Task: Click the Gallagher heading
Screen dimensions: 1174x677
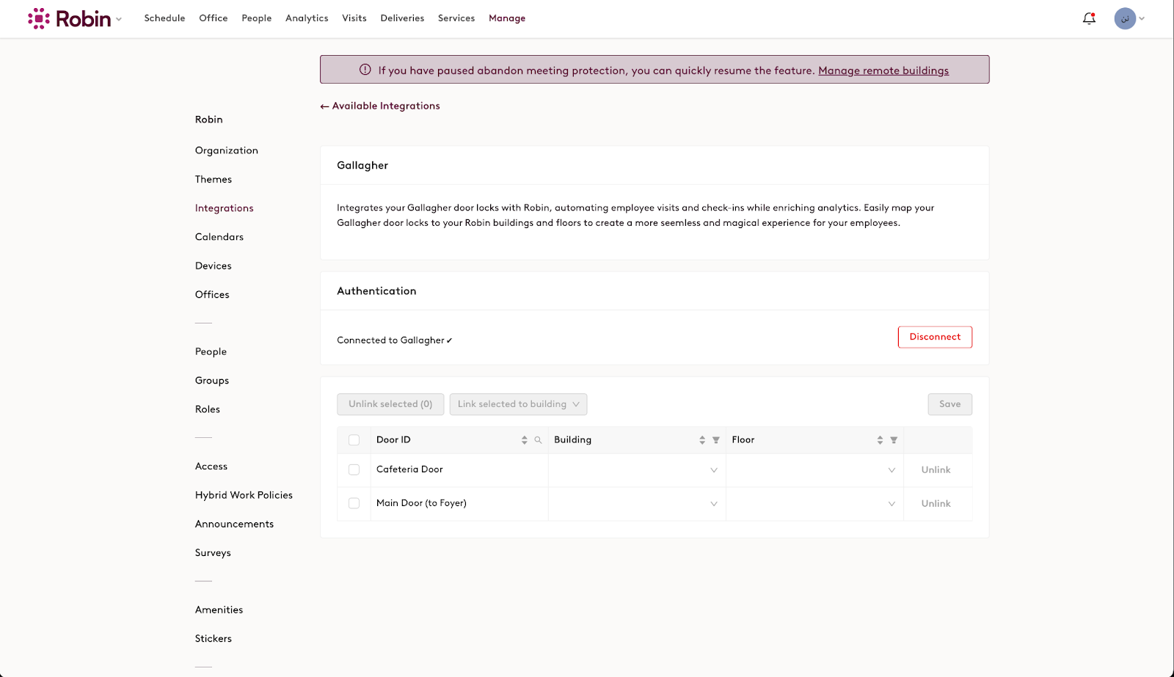Action: pyautogui.click(x=362, y=166)
